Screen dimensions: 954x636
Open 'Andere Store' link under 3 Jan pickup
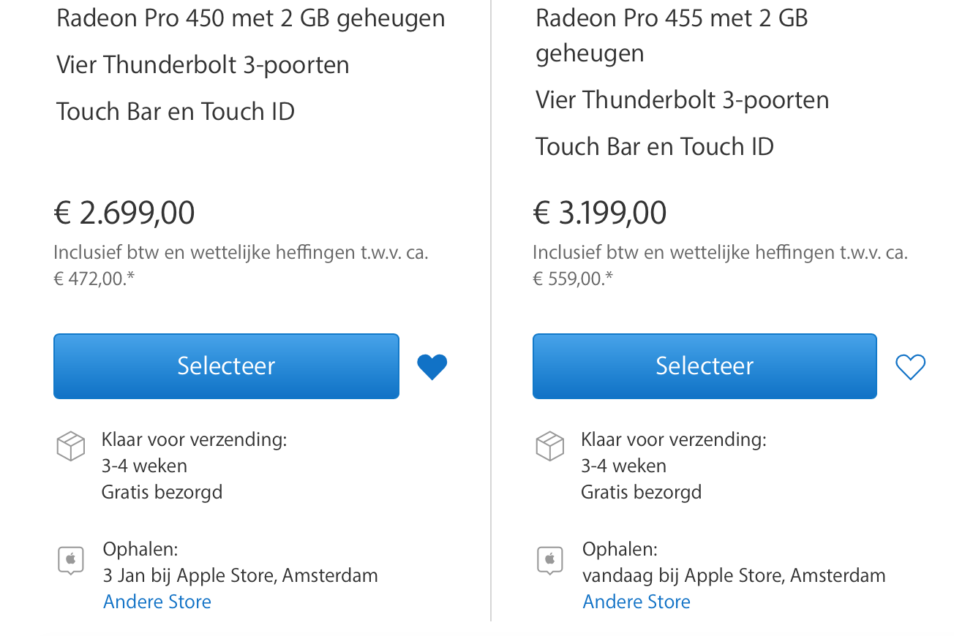[x=157, y=602]
